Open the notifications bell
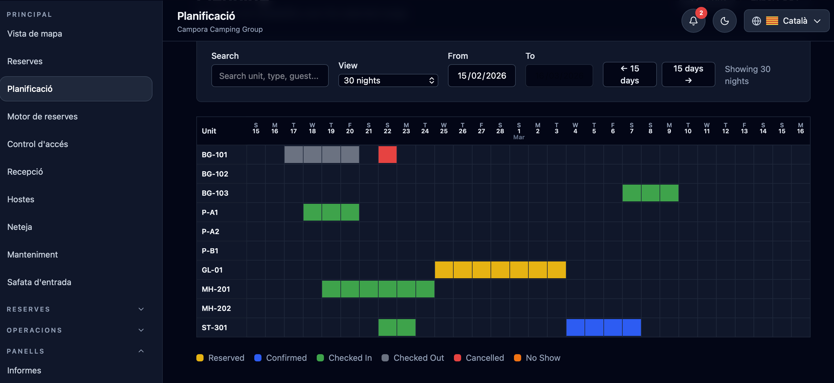This screenshot has width=834, height=383. 693,21
